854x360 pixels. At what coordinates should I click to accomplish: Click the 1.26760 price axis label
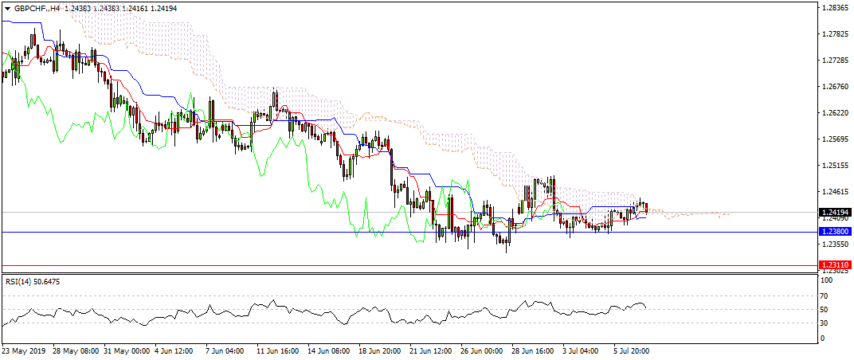[x=833, y=87]
